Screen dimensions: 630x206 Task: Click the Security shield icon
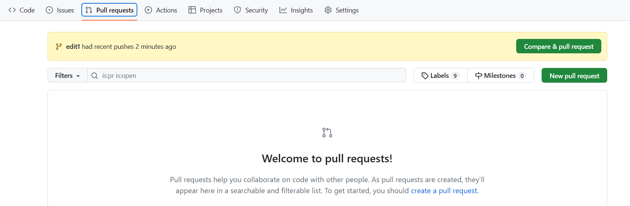(x=237, y=10)
